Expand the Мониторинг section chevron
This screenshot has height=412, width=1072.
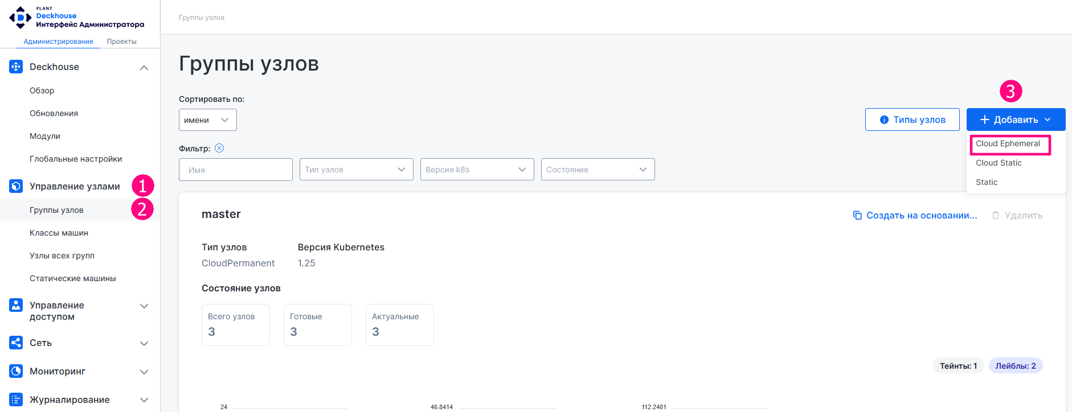(144, 372)
